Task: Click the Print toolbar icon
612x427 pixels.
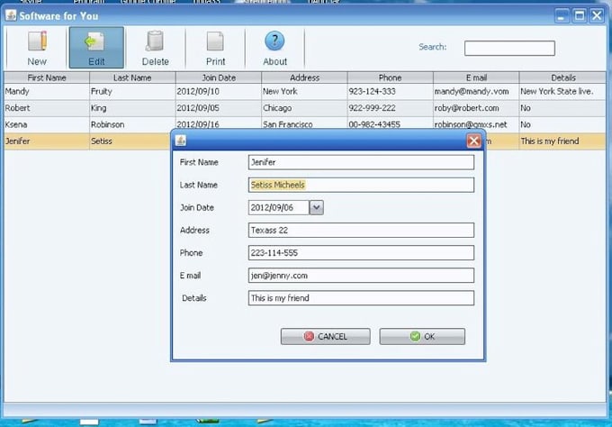Action: coord(215,41)
